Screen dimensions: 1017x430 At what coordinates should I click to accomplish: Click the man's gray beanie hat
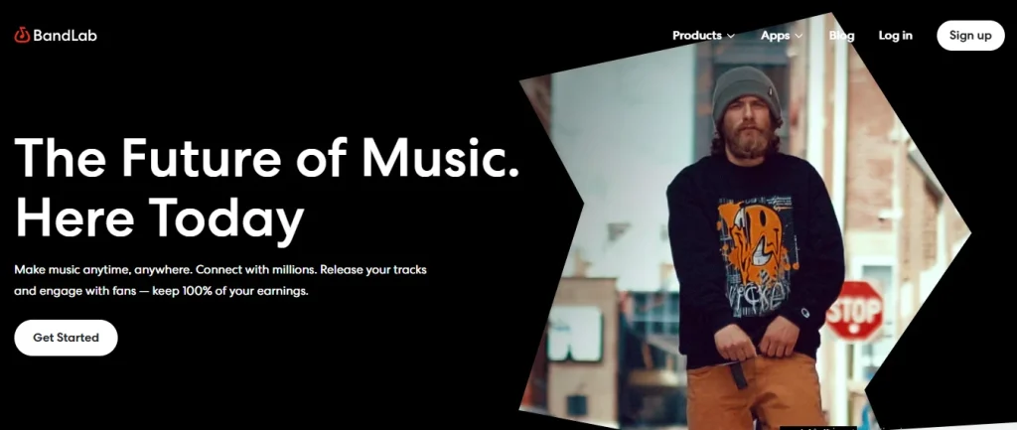coord(745,92)
